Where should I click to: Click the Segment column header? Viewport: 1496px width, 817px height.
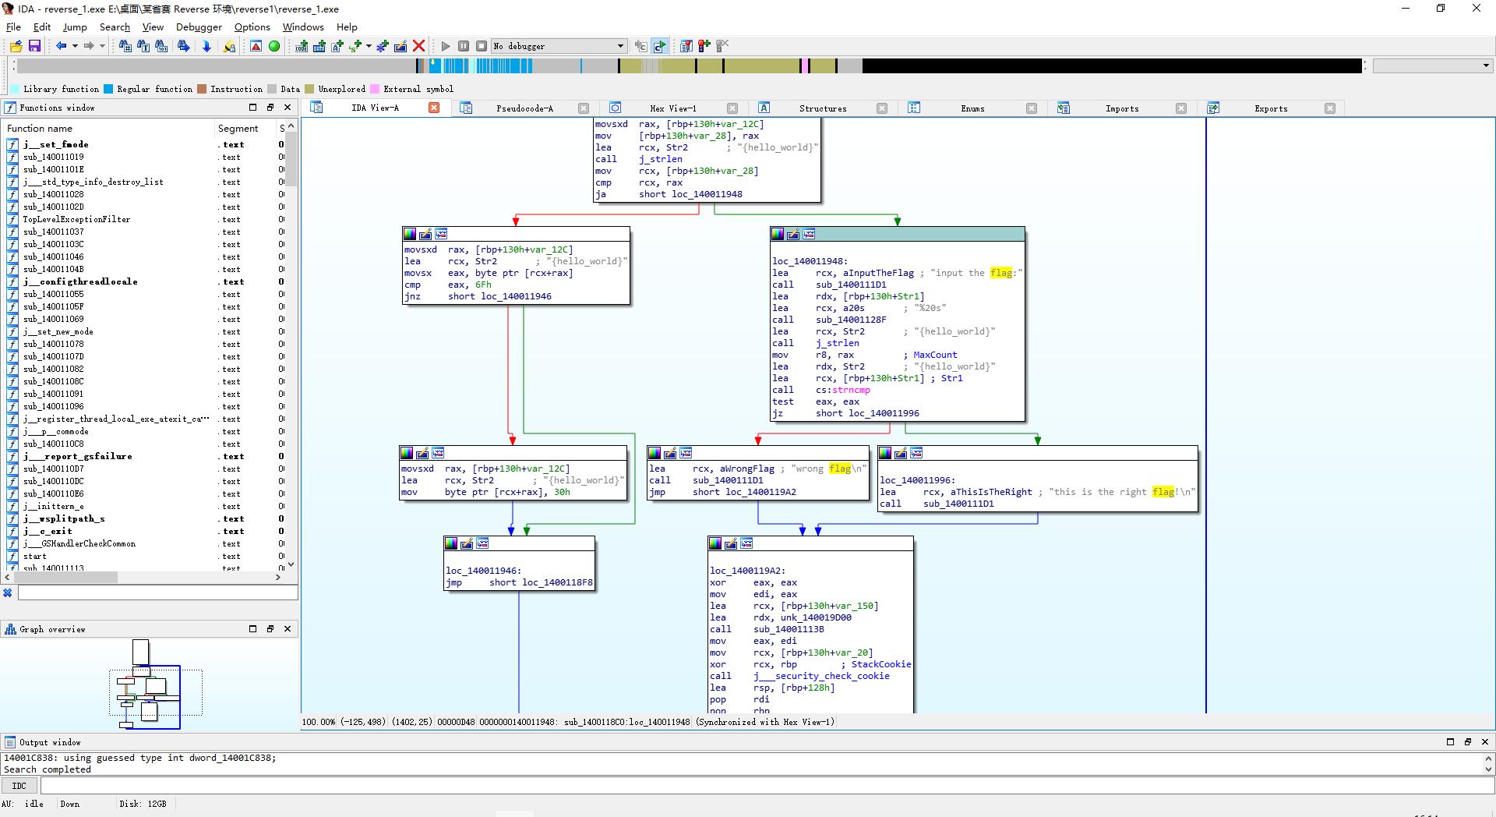pos(238,128)
